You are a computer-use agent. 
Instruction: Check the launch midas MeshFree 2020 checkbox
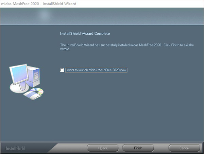[62, 70]
